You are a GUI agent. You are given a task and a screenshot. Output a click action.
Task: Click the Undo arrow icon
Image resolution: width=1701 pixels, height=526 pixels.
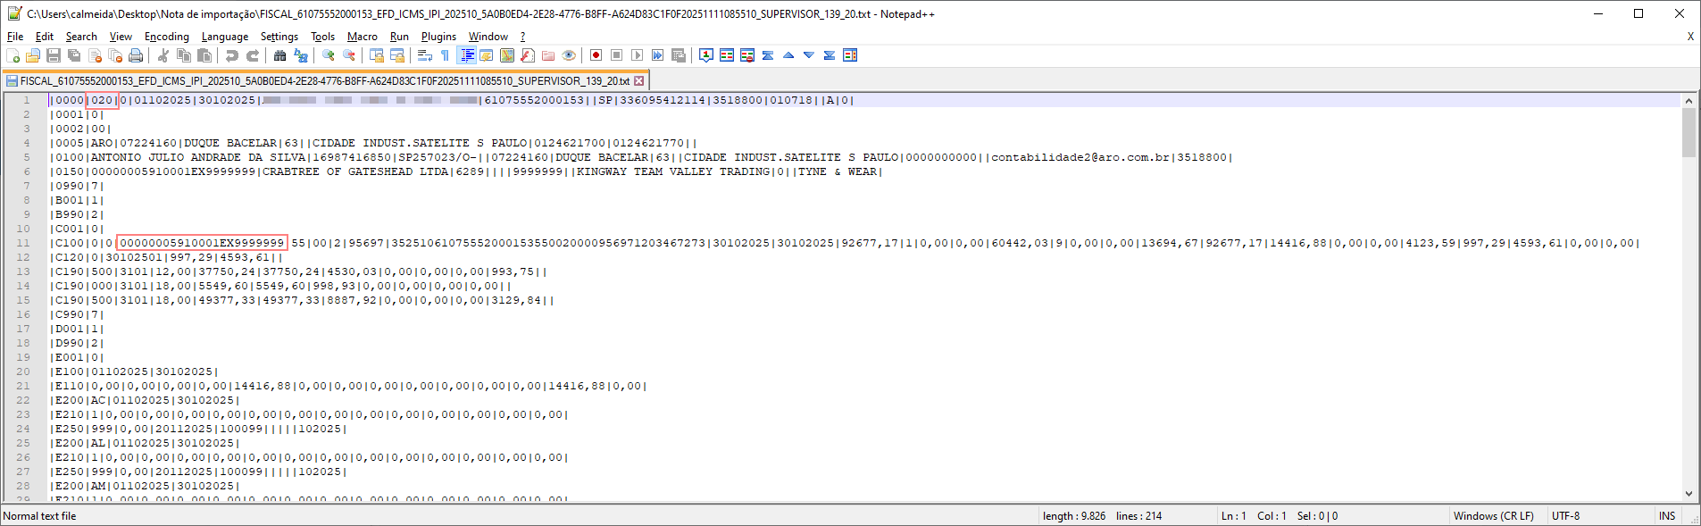point(232,55)
